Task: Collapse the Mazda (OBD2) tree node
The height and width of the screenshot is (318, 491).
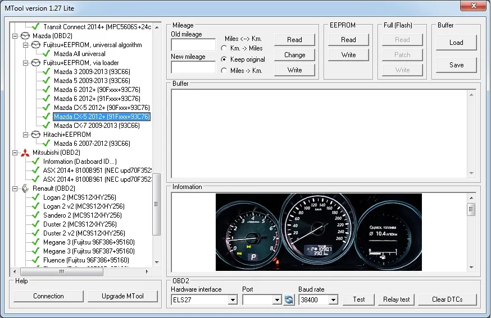Action: click(x=15, y=36)
